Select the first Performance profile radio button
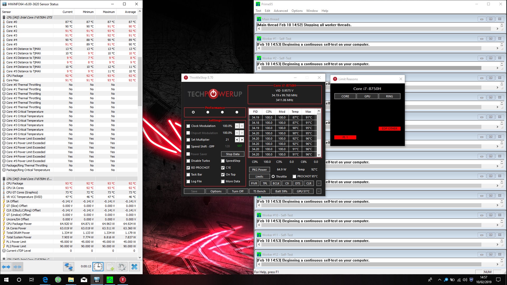This screenshot has width=507, height=285. pos(193,112)
